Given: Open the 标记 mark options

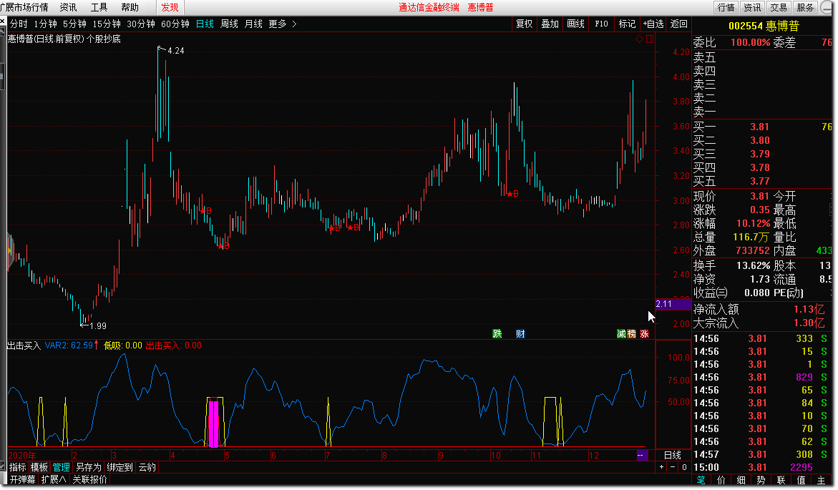Looking at the screenshot, I should coord(627,24).
